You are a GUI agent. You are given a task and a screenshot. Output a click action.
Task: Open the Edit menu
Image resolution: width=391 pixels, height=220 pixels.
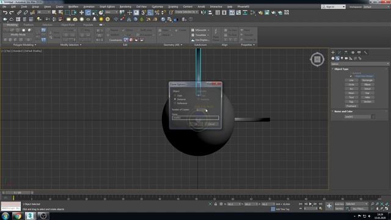coord(13,7)
